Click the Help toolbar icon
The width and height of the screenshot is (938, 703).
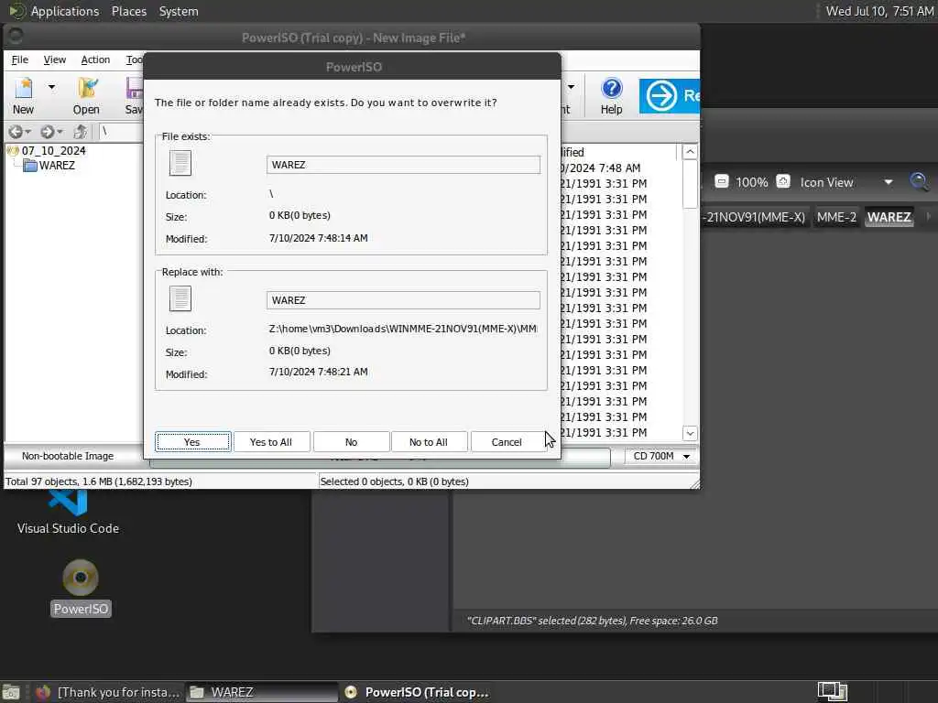pyautogui.click(x=611, y=95)
